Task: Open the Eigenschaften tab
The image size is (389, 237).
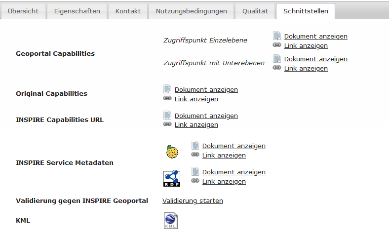Action: pyautogui.click(x=77, y=11)
